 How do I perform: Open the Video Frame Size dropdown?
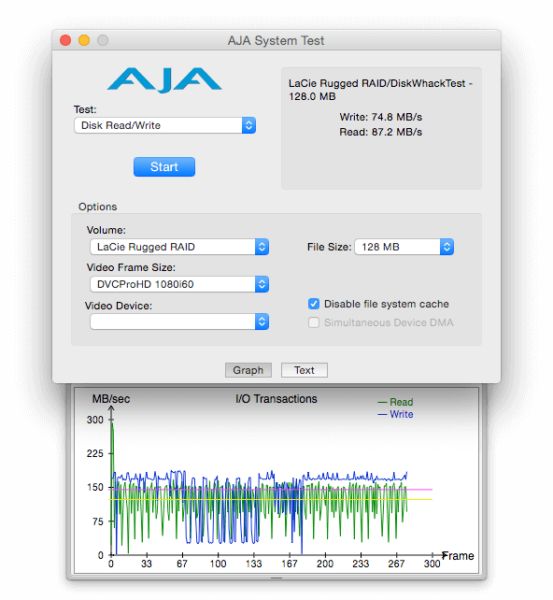point(179,284)
